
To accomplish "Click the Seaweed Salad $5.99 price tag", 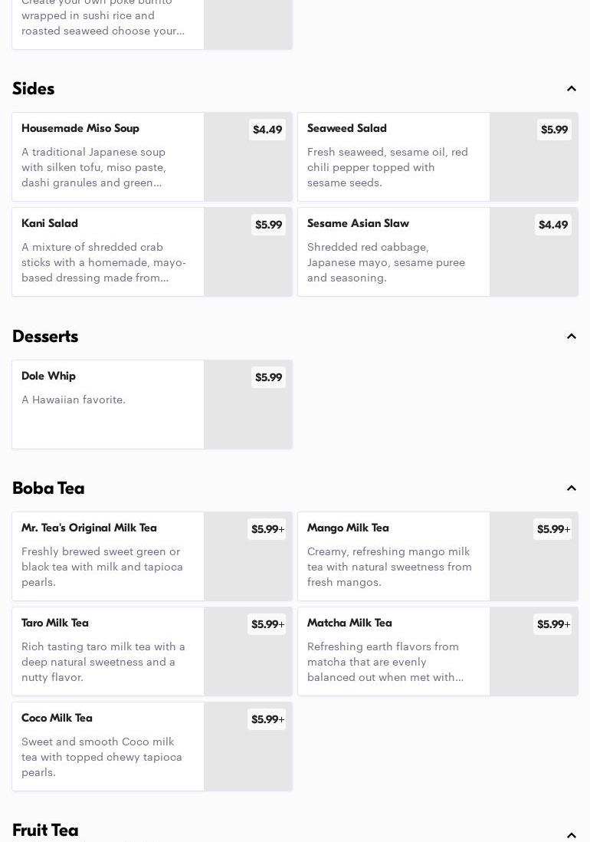I will [x=554, y=130].
